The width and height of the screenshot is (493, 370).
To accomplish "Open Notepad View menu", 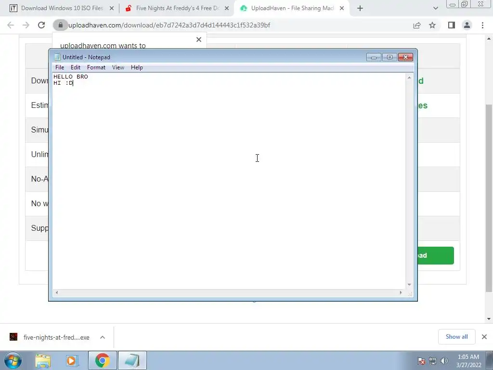I will coord(118,67).
